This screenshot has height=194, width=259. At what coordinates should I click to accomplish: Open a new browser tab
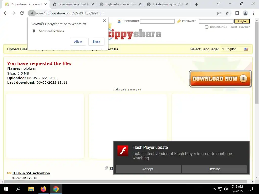tap(196, 4)
